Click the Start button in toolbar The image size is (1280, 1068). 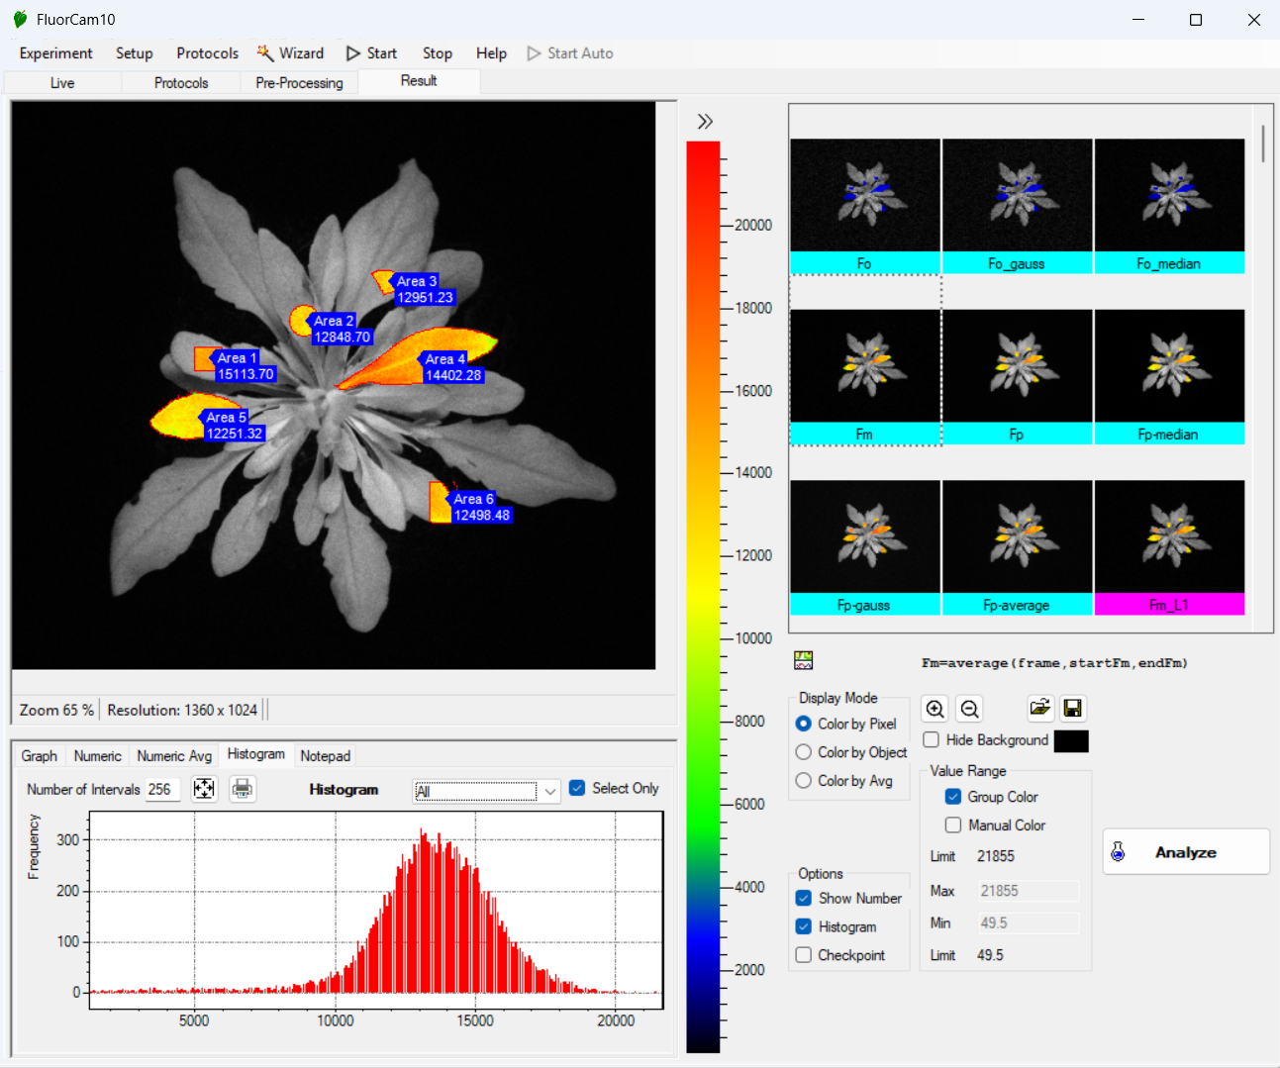click(x=371, y=53)
